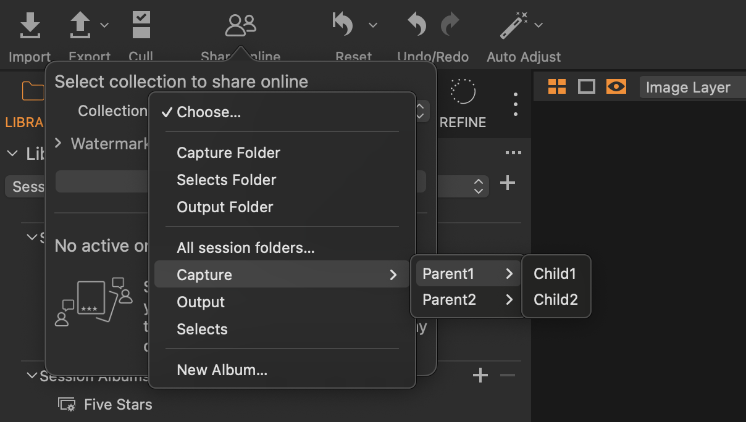Toggle the orange eye proofing icon
The image size is (746, 422).
point(616,87)
